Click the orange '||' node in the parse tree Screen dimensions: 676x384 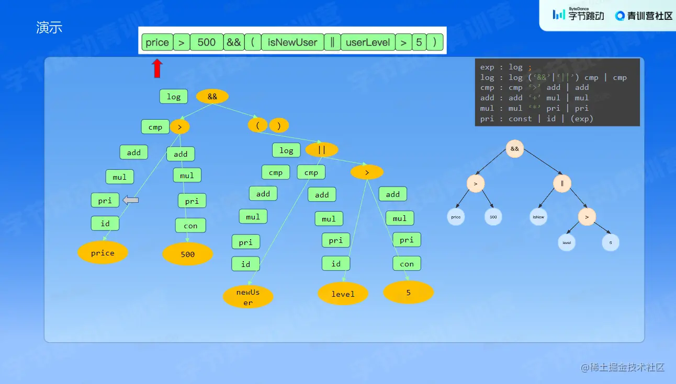322,150
